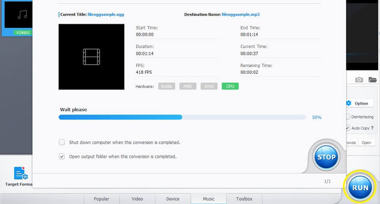Select the Device tab

coord(173,199)
